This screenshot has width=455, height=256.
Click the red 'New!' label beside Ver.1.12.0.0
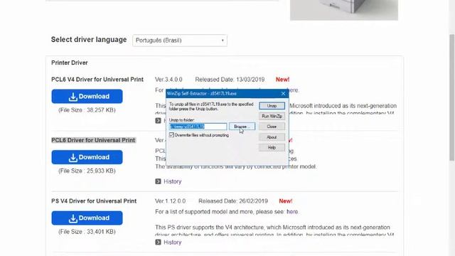coord(286,201)
